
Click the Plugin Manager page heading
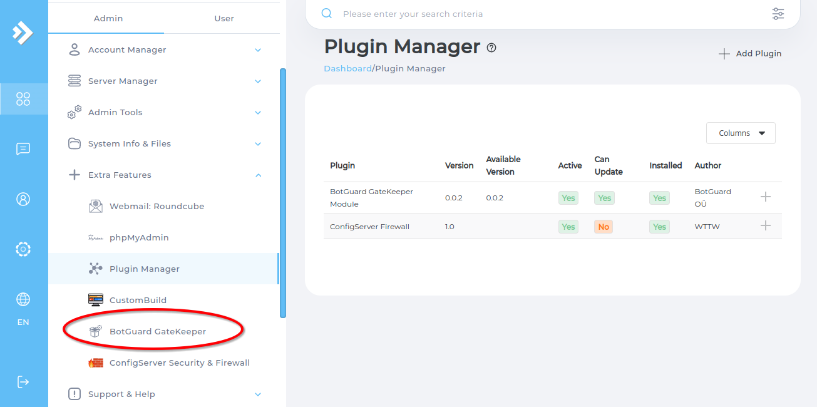402,47
